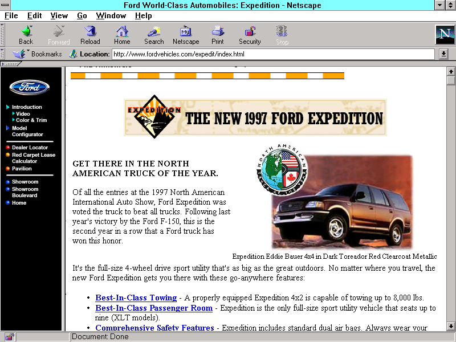Open the Model Configurator link
The height and width of the screenshot is (342, 456).
(x=27, y=131)
